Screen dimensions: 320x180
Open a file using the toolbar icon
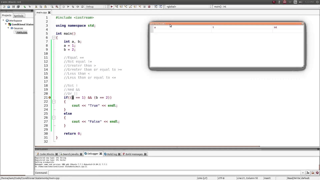(8, 6)
